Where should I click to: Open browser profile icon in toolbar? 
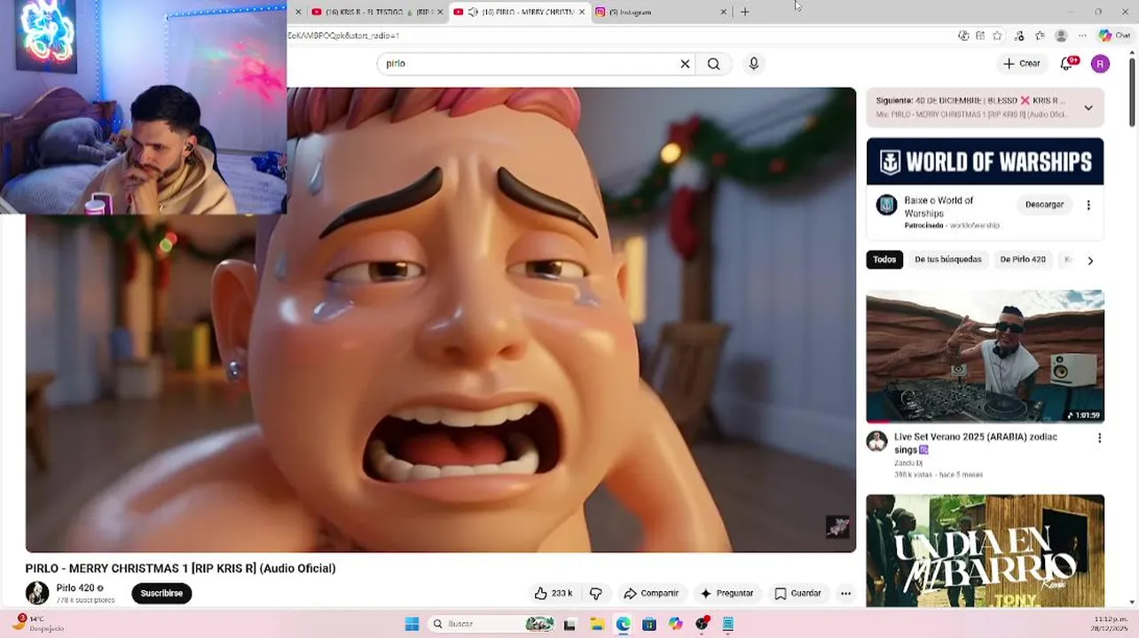click(x=1061, y=36)
